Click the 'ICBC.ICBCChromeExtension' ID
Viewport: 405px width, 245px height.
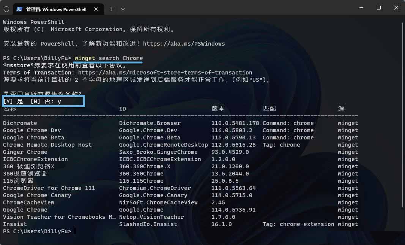pyautogui.click(x=160, y=159)
